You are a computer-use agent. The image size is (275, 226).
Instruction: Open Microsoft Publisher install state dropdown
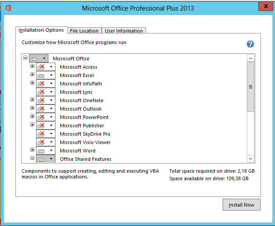click(x=46, y=126)
